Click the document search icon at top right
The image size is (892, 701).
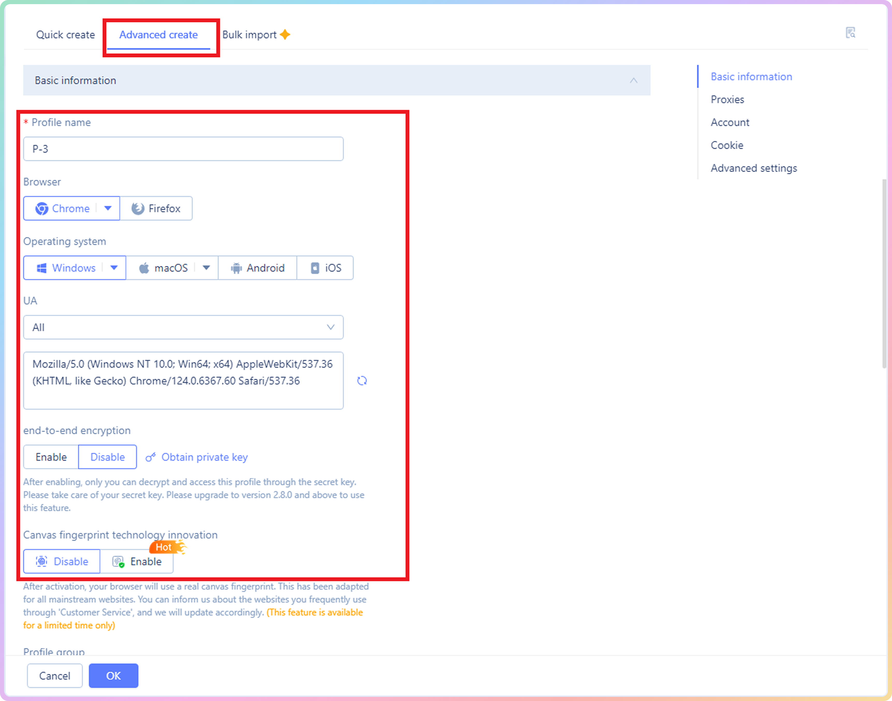[850, 33]
